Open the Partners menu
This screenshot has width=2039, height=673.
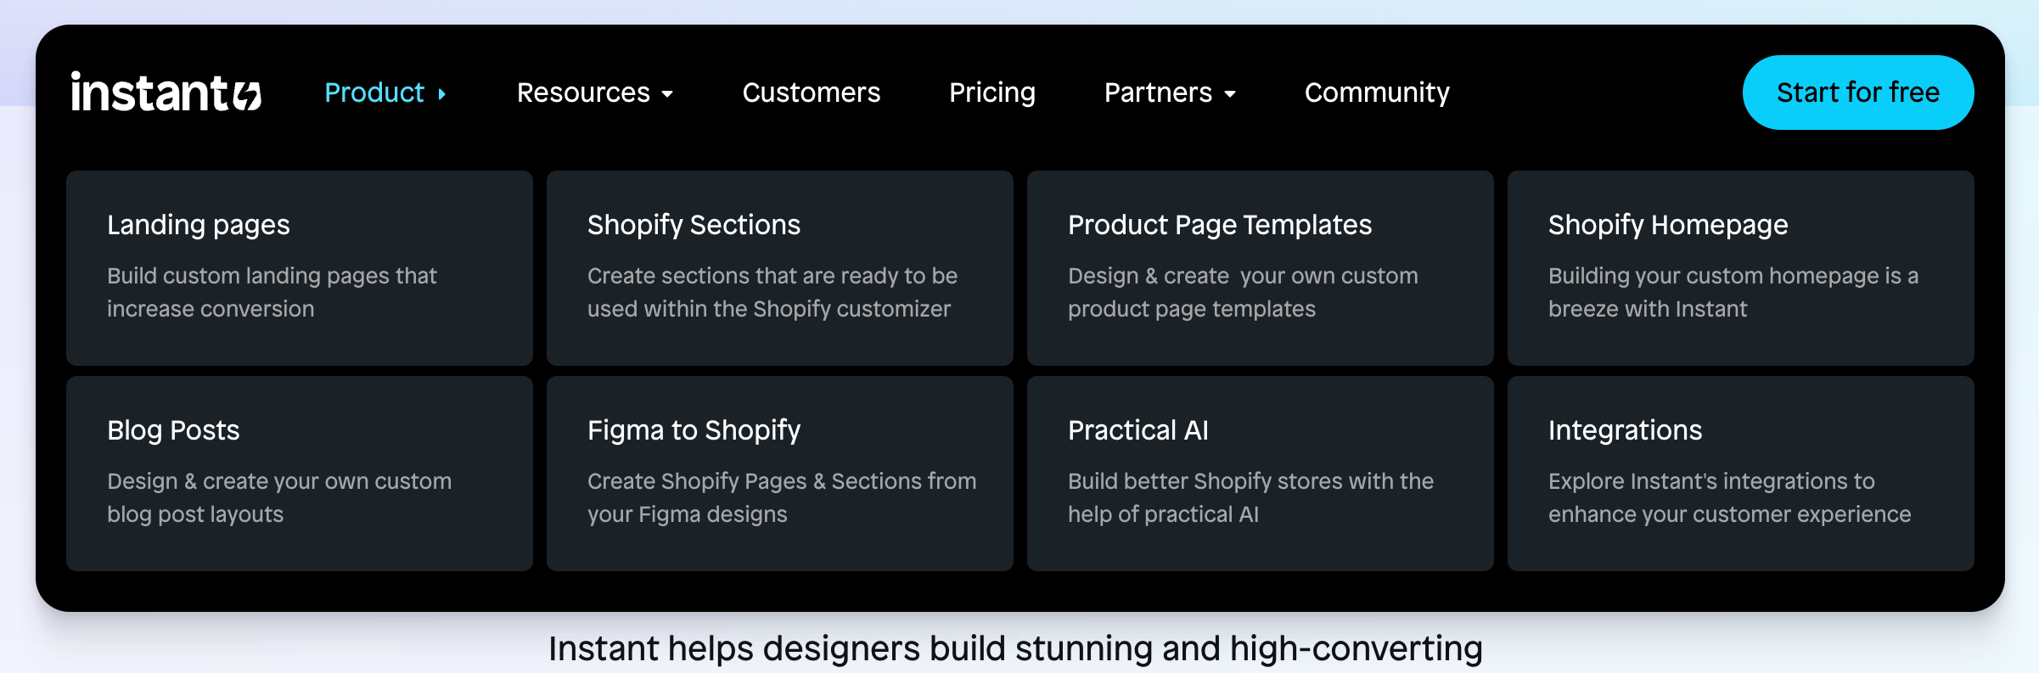[x=1158, y=93]
